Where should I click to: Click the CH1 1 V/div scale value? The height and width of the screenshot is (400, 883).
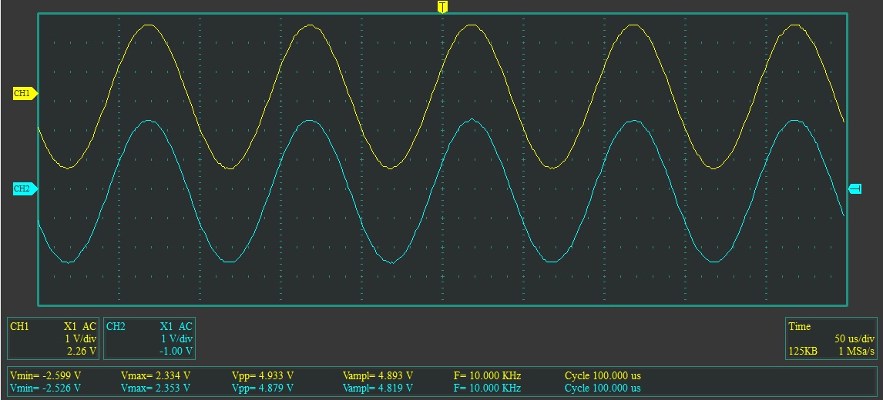pos(81,338)
